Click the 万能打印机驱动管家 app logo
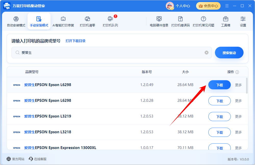The image size is (255, 165). coord(7,6)
